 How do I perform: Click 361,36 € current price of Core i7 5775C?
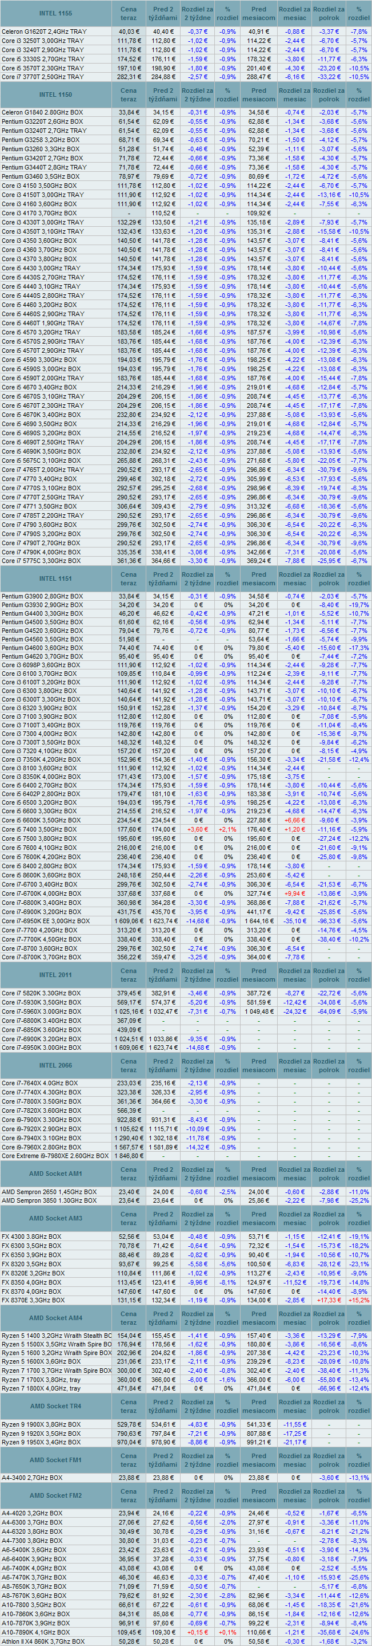point(130,561)
